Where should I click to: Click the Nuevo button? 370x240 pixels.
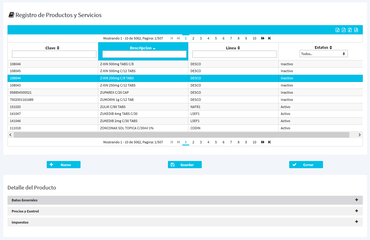pyautogui.click(x=63, y=165)
